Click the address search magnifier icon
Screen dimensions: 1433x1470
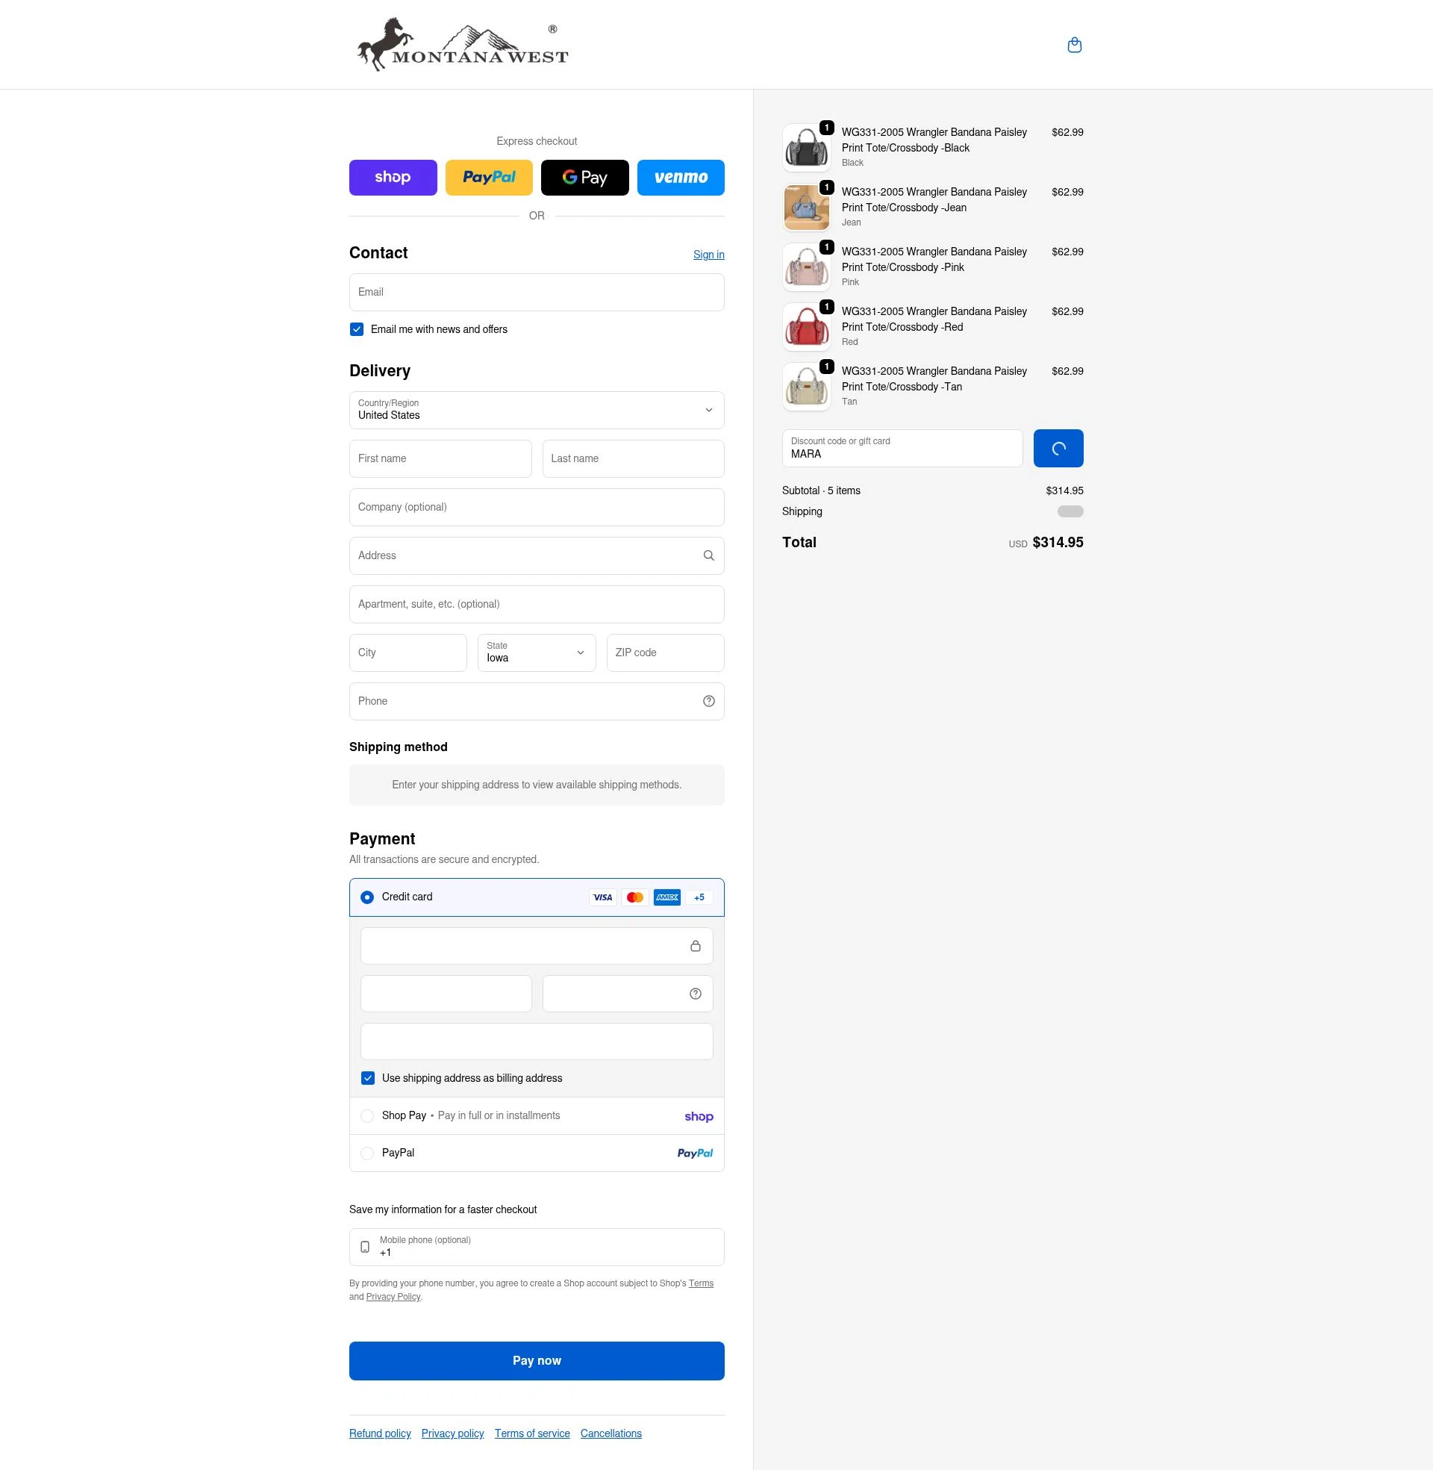(708, 555)
